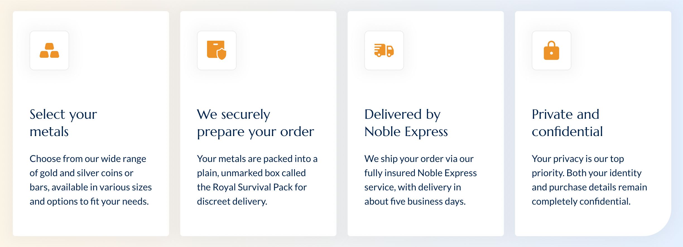
Task: Click 'We securely prepare your order' heading
Action: (255, 123)
